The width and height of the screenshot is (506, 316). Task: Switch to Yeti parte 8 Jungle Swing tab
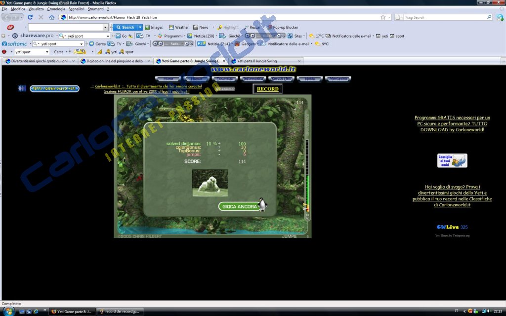click(x=266, y=61)
